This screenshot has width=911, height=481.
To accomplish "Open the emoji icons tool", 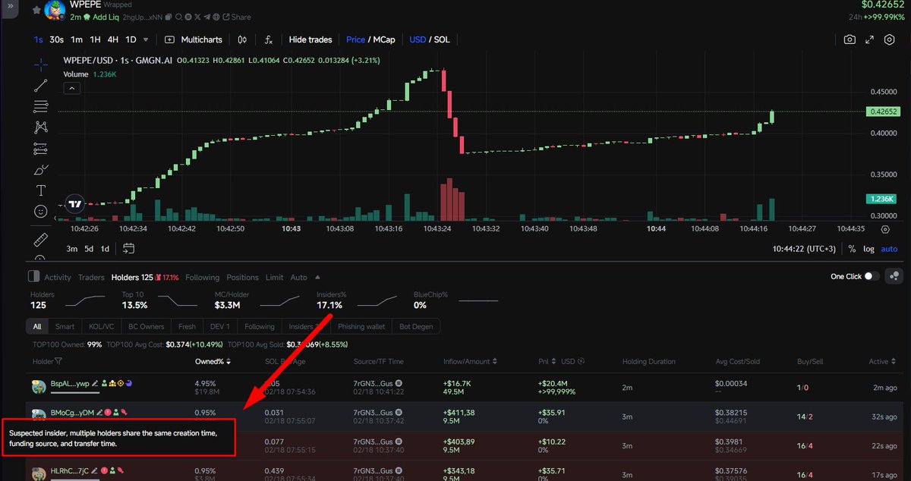I will pyautogui.click(x=41, y=212).
